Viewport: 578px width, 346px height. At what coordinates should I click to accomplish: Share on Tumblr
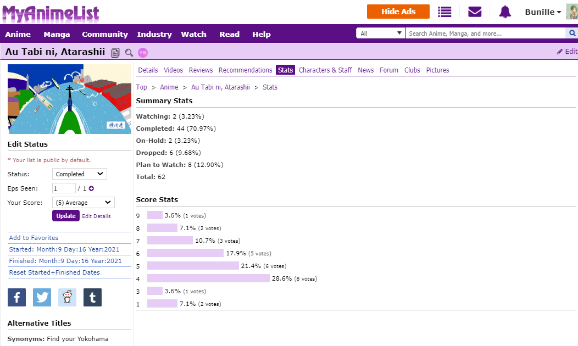(92, 297)
